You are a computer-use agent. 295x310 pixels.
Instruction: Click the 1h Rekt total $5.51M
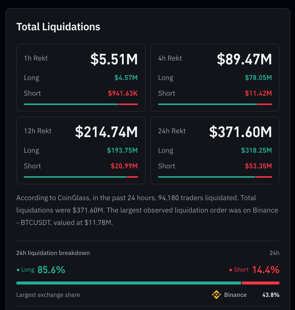(114, 59)
